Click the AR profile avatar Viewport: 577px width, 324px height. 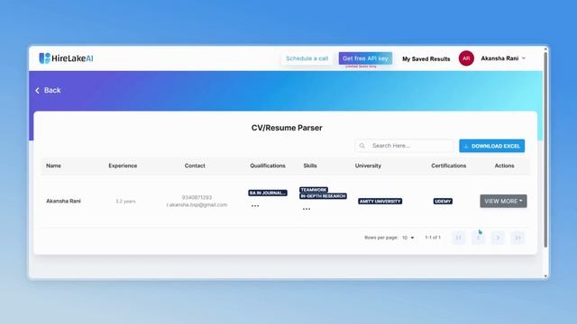pyautogui.click(x=466, y=58)
